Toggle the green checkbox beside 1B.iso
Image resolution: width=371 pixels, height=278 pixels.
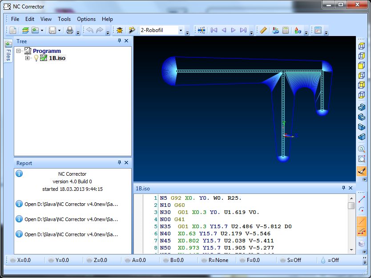coord(44,58)
